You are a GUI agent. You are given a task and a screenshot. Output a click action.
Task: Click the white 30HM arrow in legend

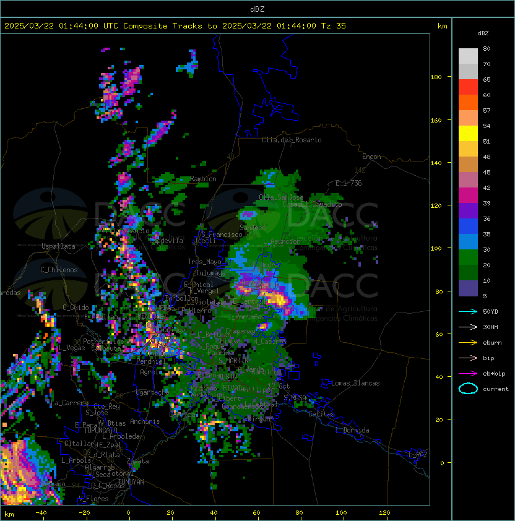[x=468, y=327]
